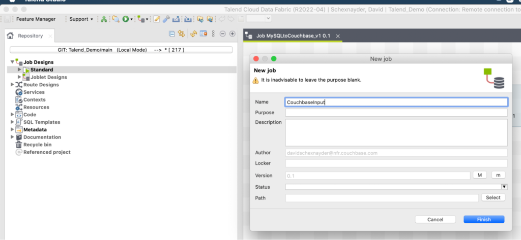Expand the SQL Templates node
This screenshot has height=240, width=521.
pos(12,122)
